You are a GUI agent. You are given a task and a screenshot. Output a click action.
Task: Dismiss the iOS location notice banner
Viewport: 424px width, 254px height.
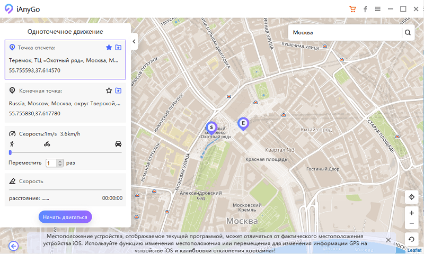(x=388, y=240)
